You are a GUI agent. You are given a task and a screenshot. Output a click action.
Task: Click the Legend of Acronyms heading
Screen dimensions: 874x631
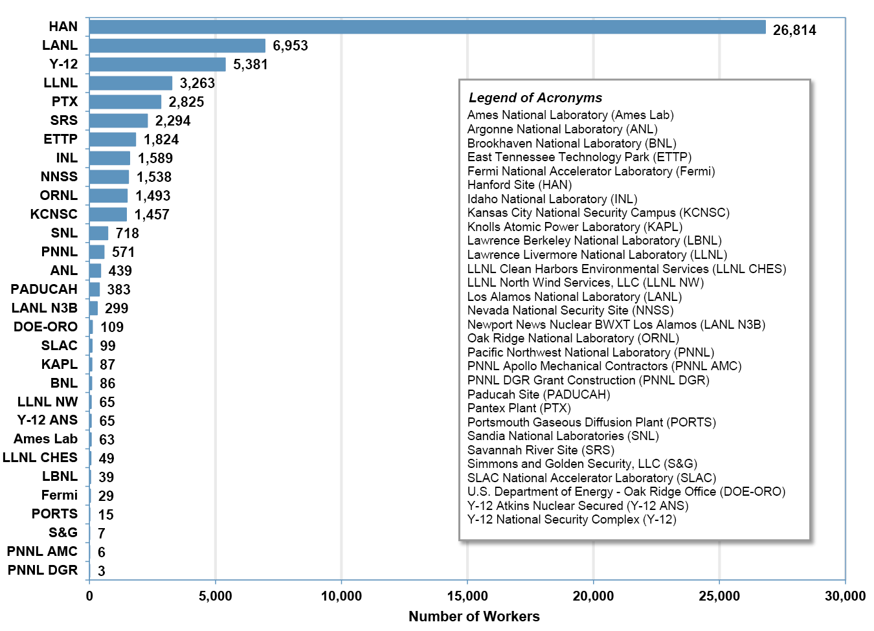[535, 98]
